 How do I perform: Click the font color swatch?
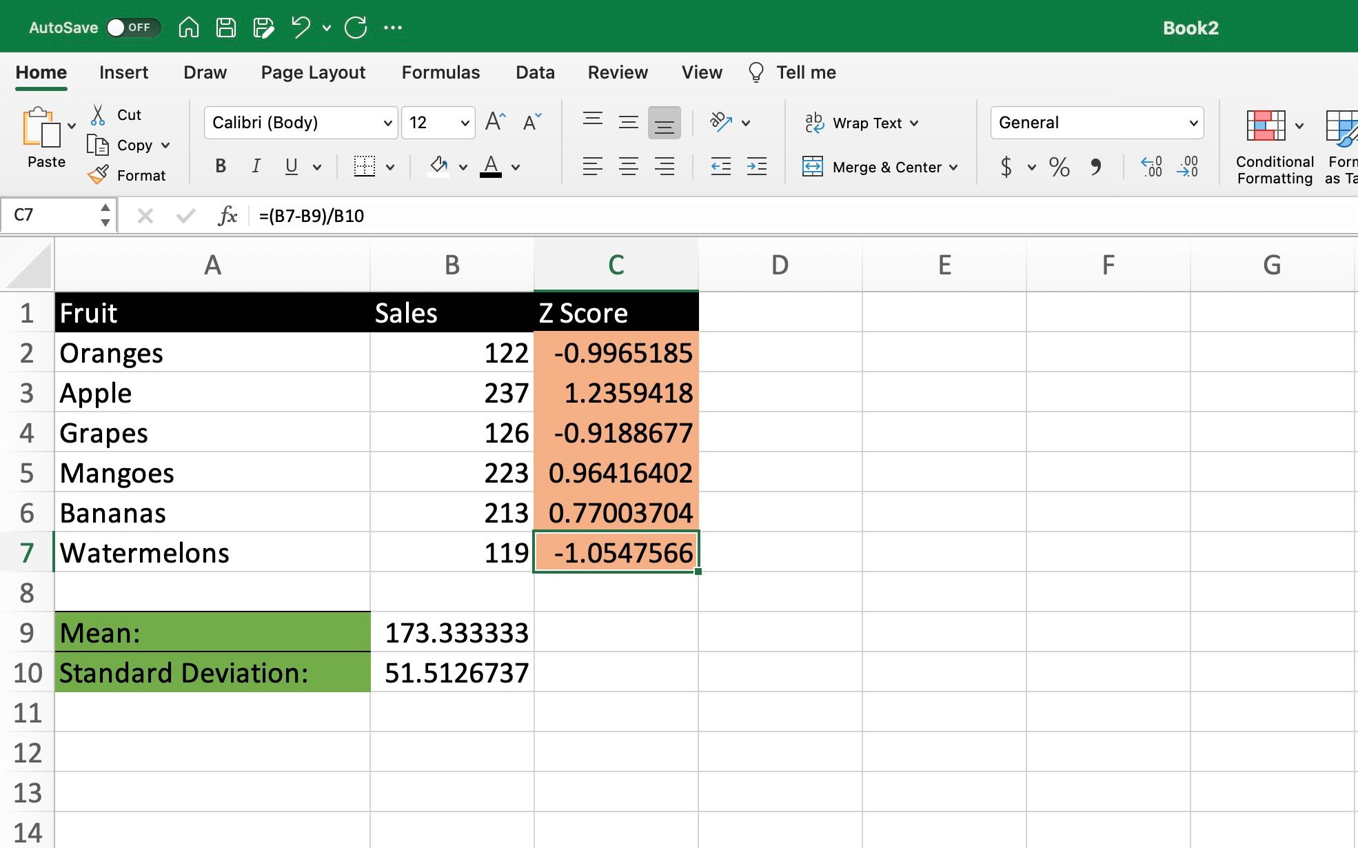[492, 176]
